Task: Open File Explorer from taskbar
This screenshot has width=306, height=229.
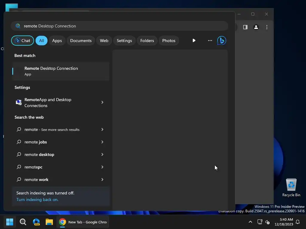Action: coord(49,222)
